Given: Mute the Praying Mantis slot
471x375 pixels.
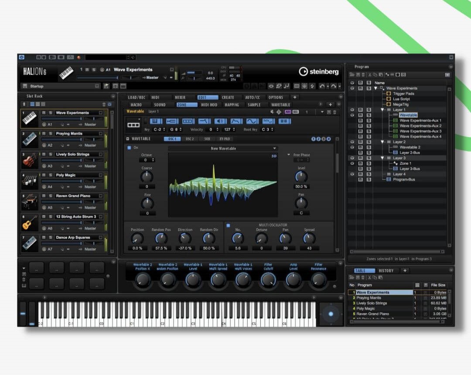Looking at the screenshot, I should (x=44, y=134).
